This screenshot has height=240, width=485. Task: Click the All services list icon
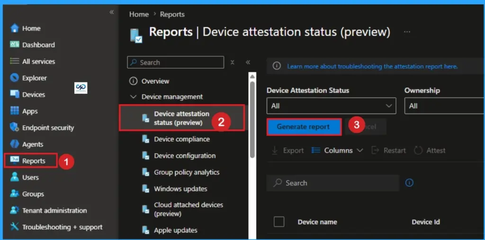tap(15, 61)
